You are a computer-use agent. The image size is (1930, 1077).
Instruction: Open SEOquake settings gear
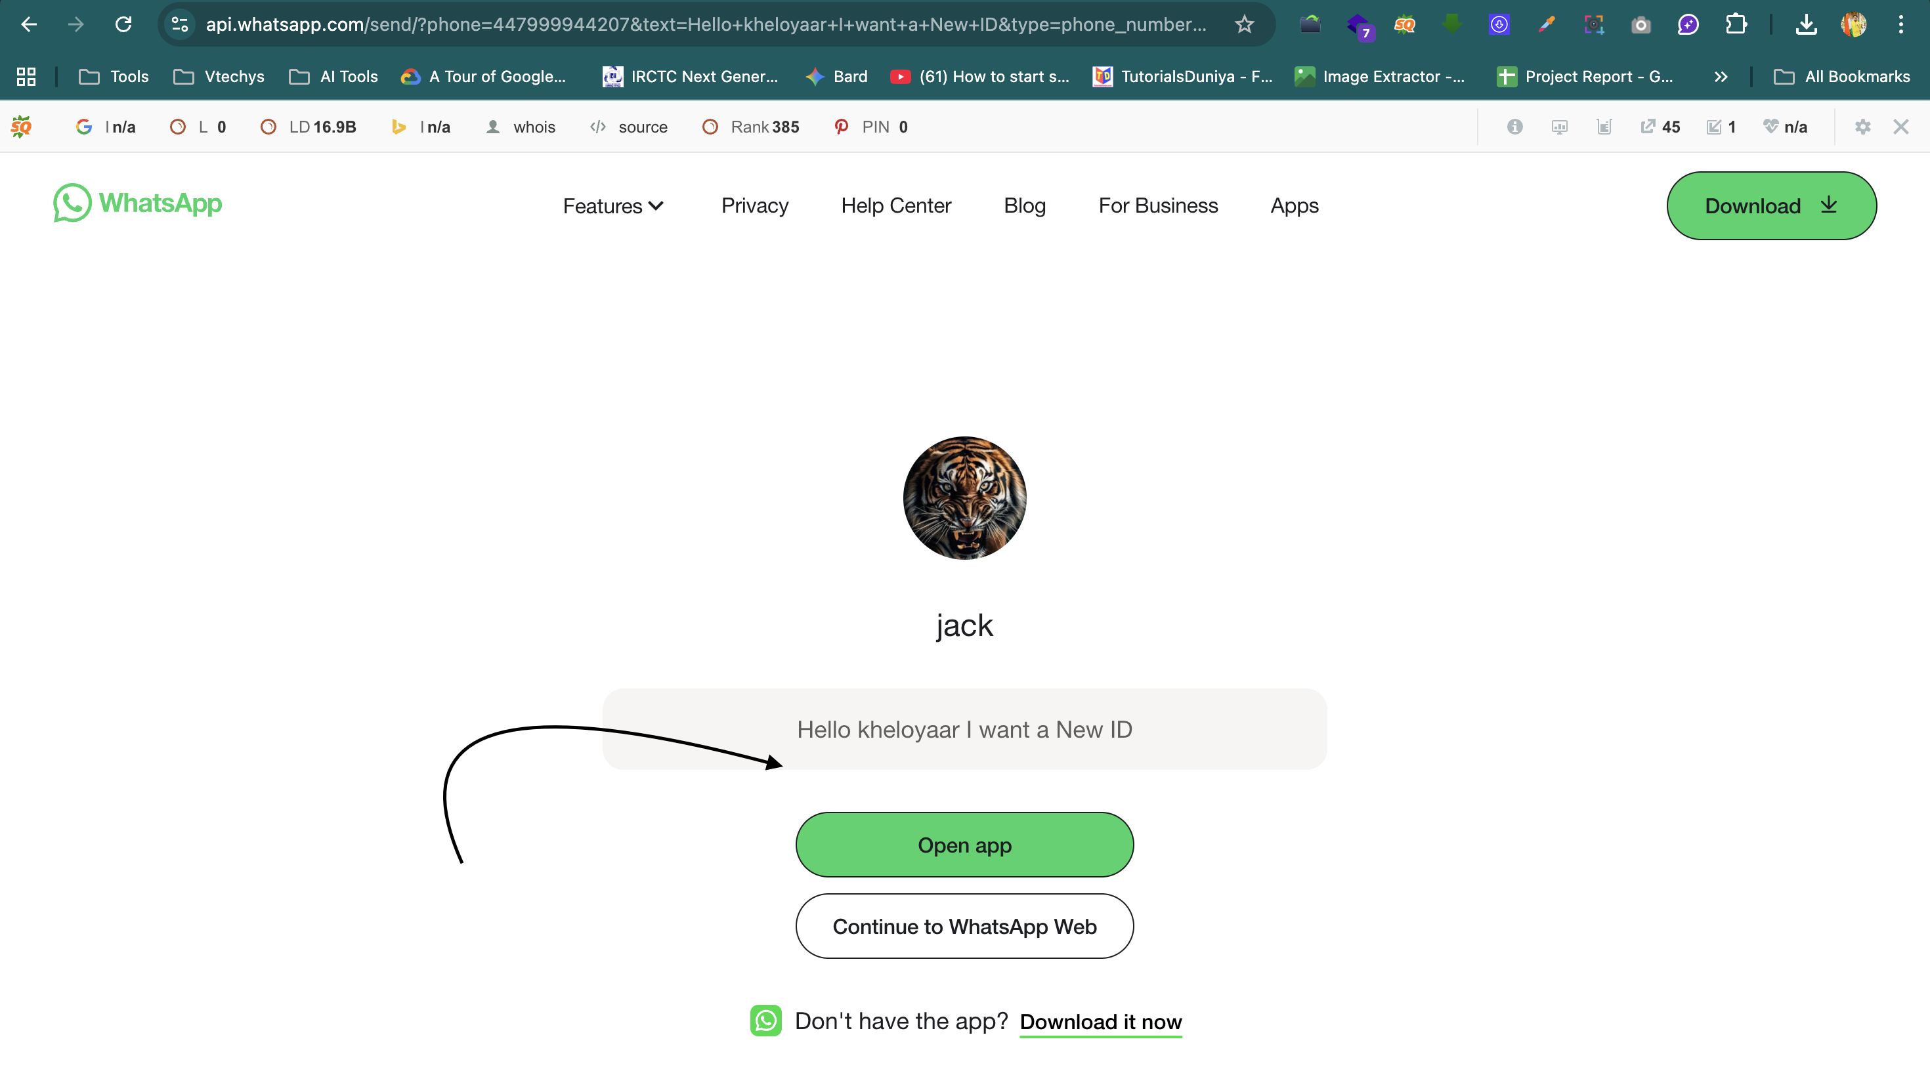point(1863,127)
